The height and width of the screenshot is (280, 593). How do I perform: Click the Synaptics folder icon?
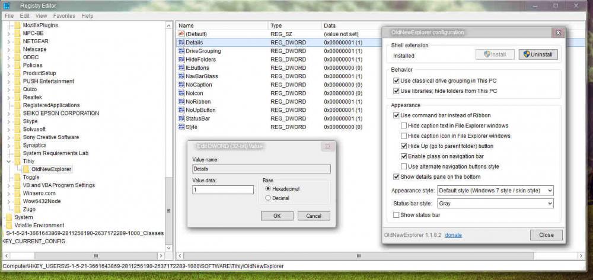(x=17, y=145)
